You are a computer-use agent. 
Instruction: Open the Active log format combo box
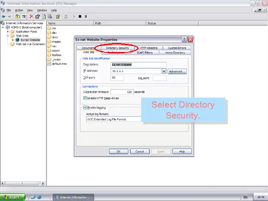[114, 119]
